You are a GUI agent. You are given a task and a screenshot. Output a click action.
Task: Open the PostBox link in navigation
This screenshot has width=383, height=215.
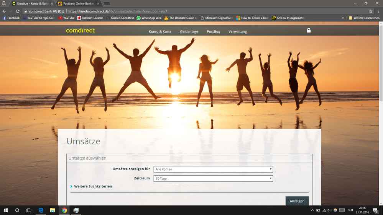click(213, 31)
